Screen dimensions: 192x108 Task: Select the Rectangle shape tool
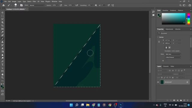tap(2, 71)
